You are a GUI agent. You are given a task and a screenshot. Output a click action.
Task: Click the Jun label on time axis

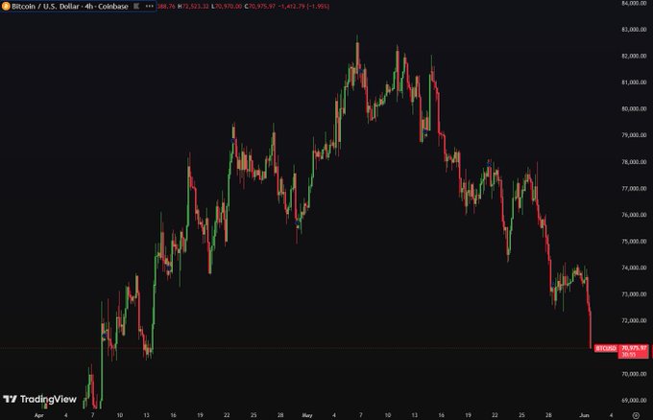[584, 415]
